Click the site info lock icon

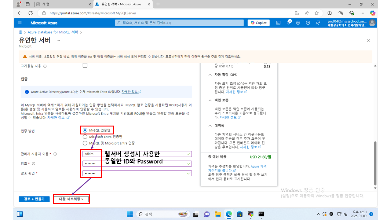tap(44, 13)
